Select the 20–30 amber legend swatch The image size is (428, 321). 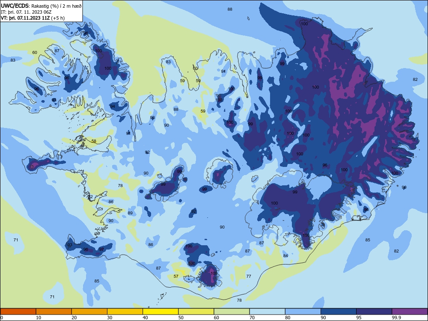[89, 312]
